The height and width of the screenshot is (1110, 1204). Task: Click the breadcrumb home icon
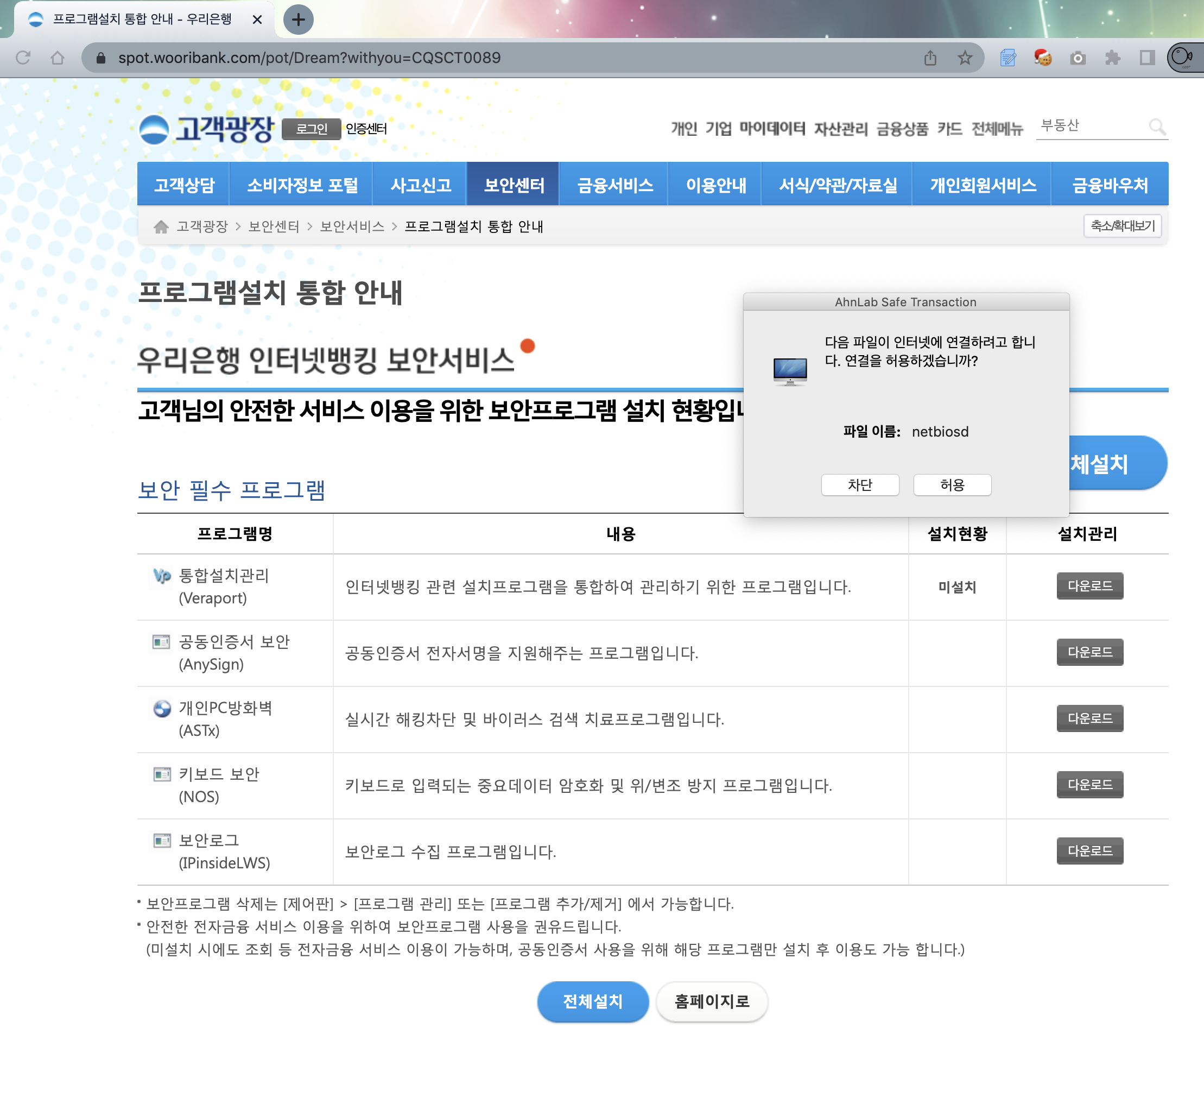click(x=160, y=226)
